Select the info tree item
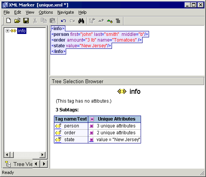This screenshot has height=177, width=206. [22, 31]
